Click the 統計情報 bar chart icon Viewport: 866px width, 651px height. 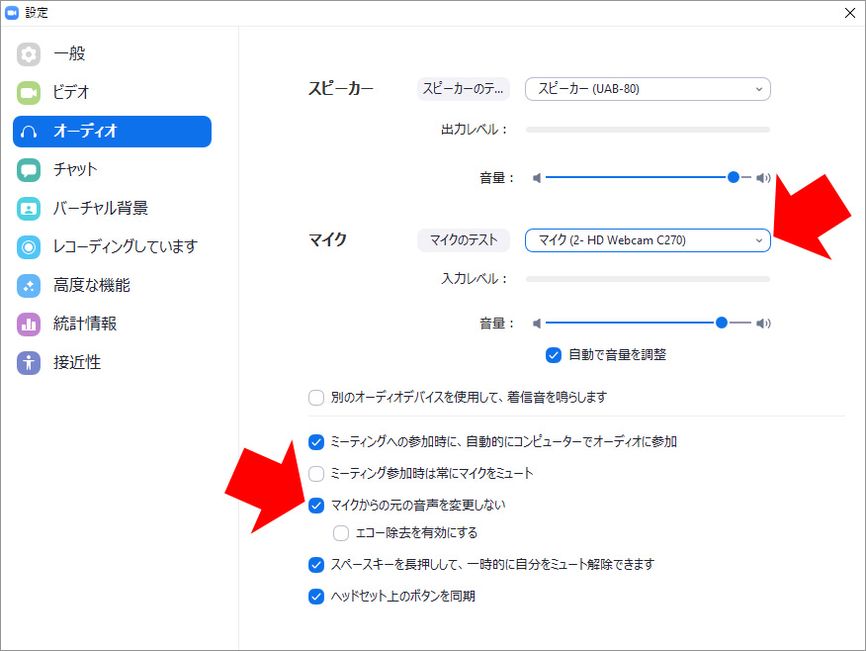click(29, 325)
